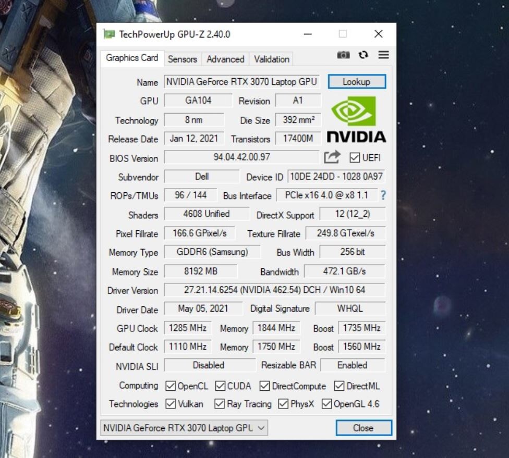This screenshot has width=509, height=458.
Task: Go to the Validation tab
Action: tap(271, 59)
